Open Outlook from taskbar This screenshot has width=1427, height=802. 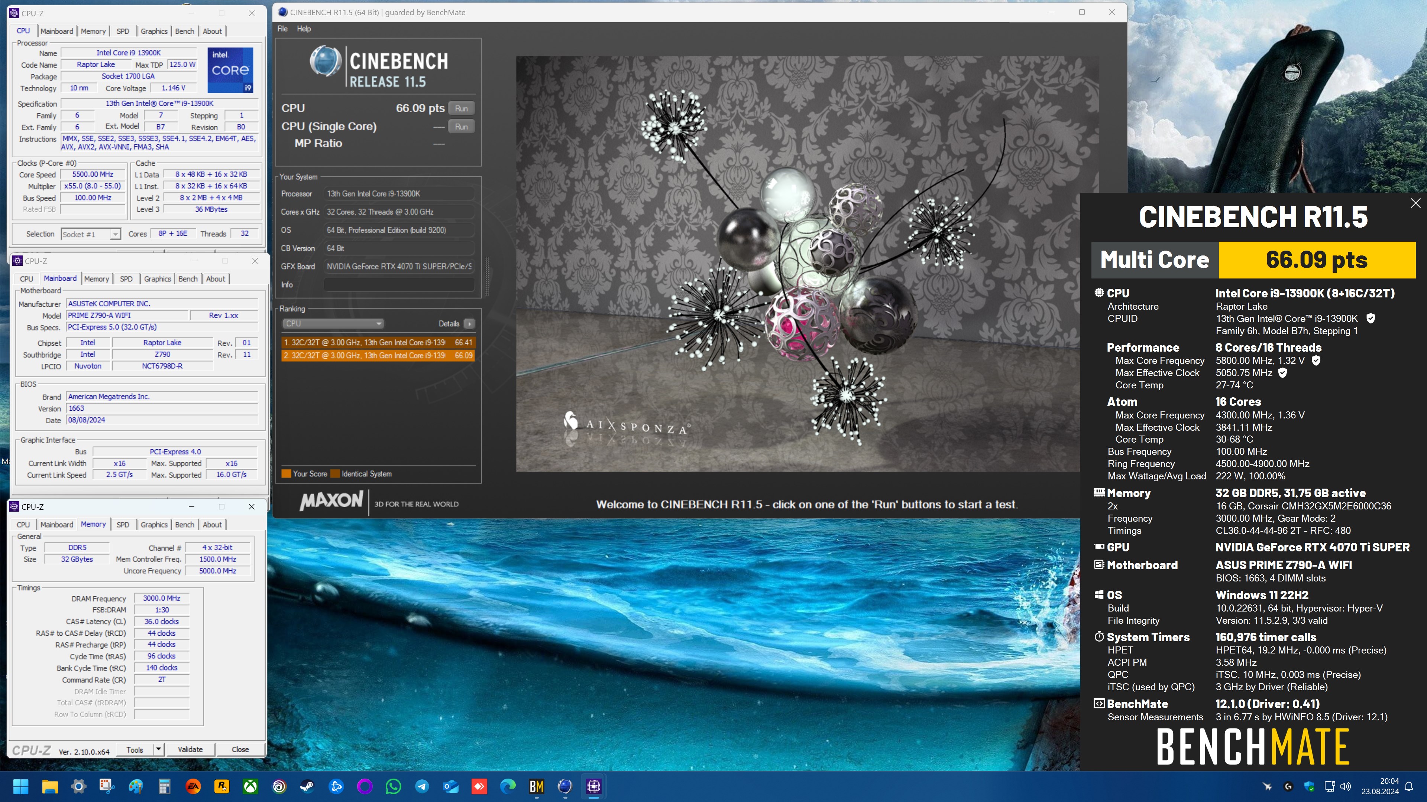451,786
